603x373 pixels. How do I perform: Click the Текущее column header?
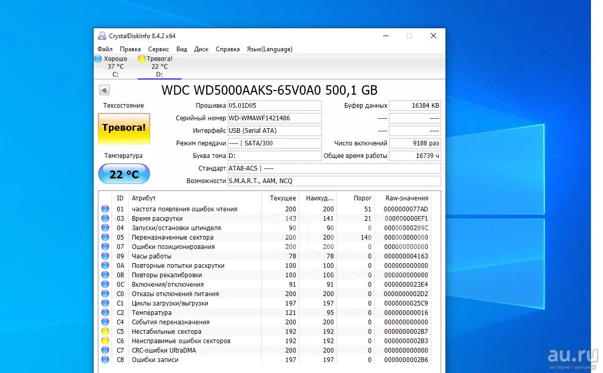281,198
